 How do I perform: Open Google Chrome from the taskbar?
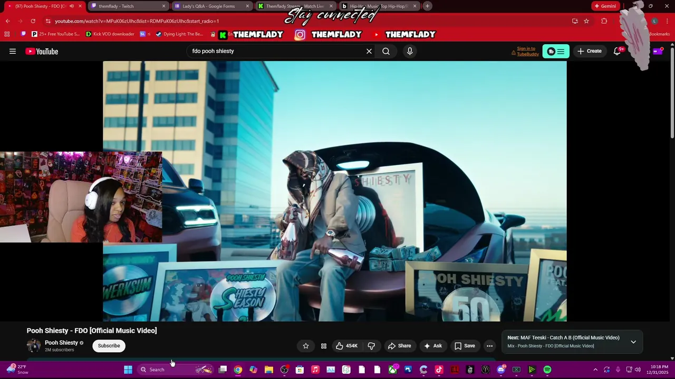238,370
